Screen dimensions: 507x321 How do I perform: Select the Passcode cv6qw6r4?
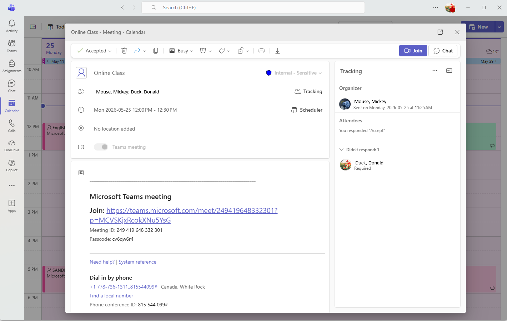(123, 239)
